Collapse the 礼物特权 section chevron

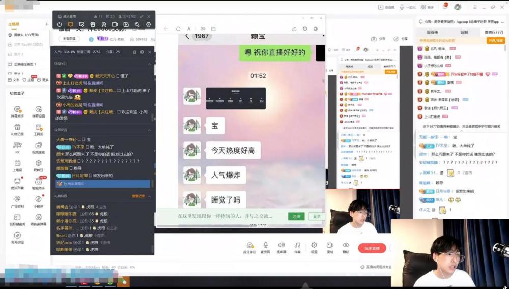coord(149,196)
